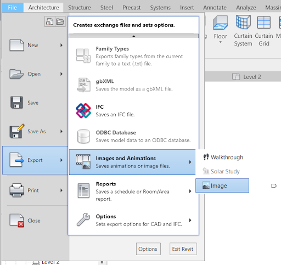Screen dimensions: 281x265
Task: Switch to the Insert tab
Action: pyautogui.click(x=187, y=8)
